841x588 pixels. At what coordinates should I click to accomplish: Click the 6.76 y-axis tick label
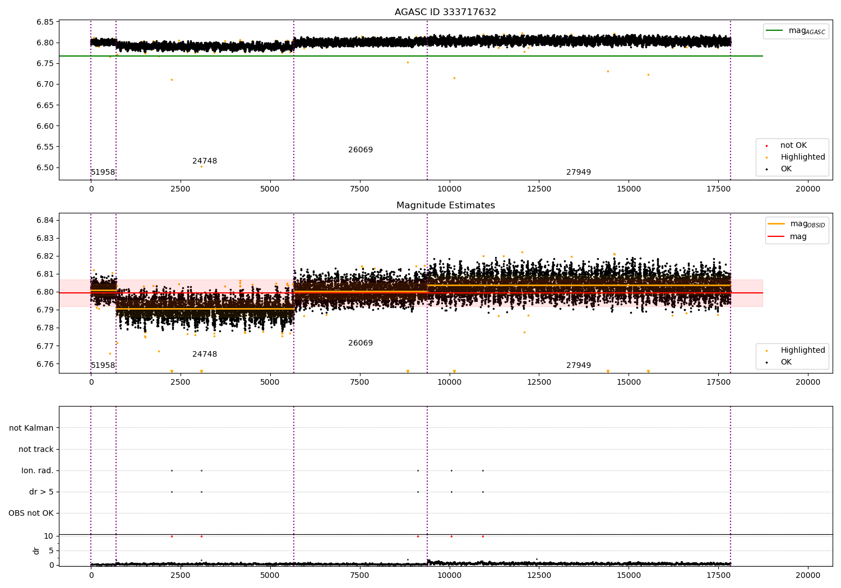45,365
